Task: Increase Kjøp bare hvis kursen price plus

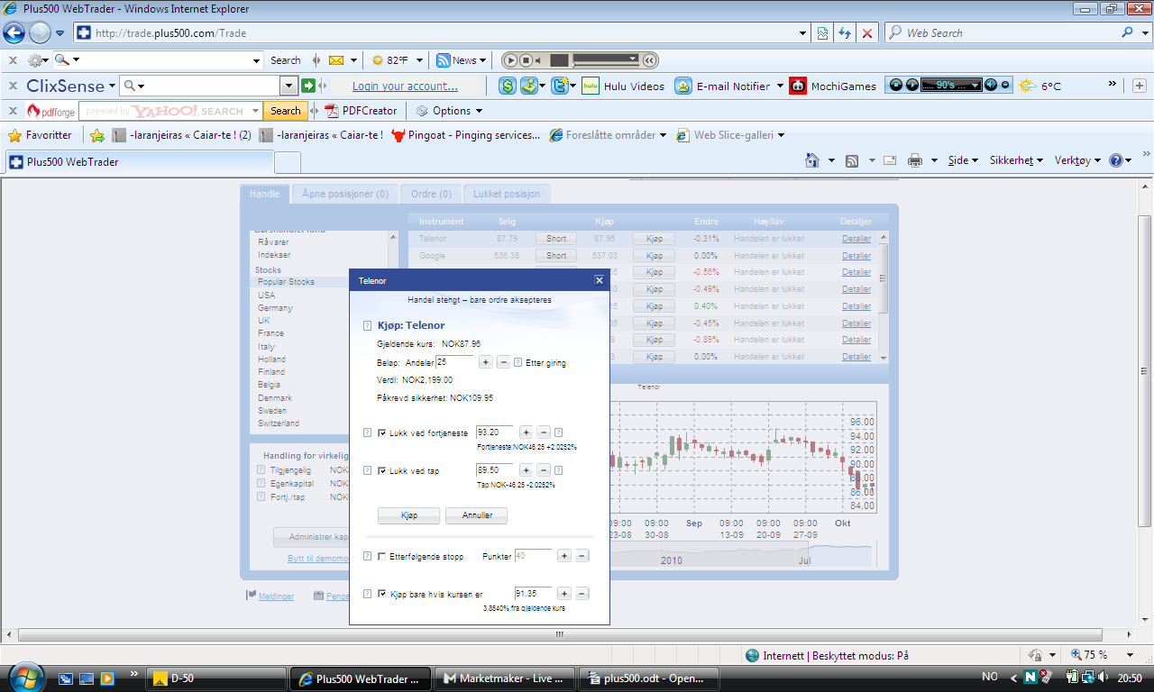Action: point(564,594)
